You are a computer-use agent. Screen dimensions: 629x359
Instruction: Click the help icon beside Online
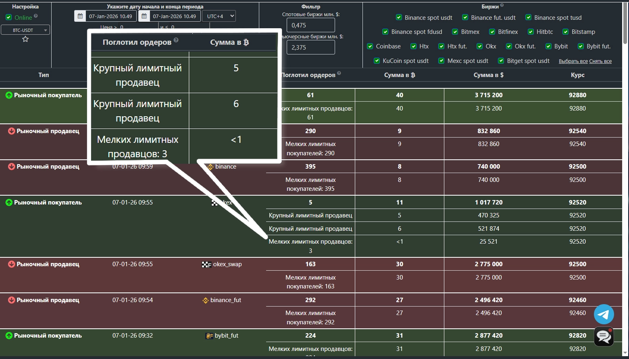tap(36, 16)
